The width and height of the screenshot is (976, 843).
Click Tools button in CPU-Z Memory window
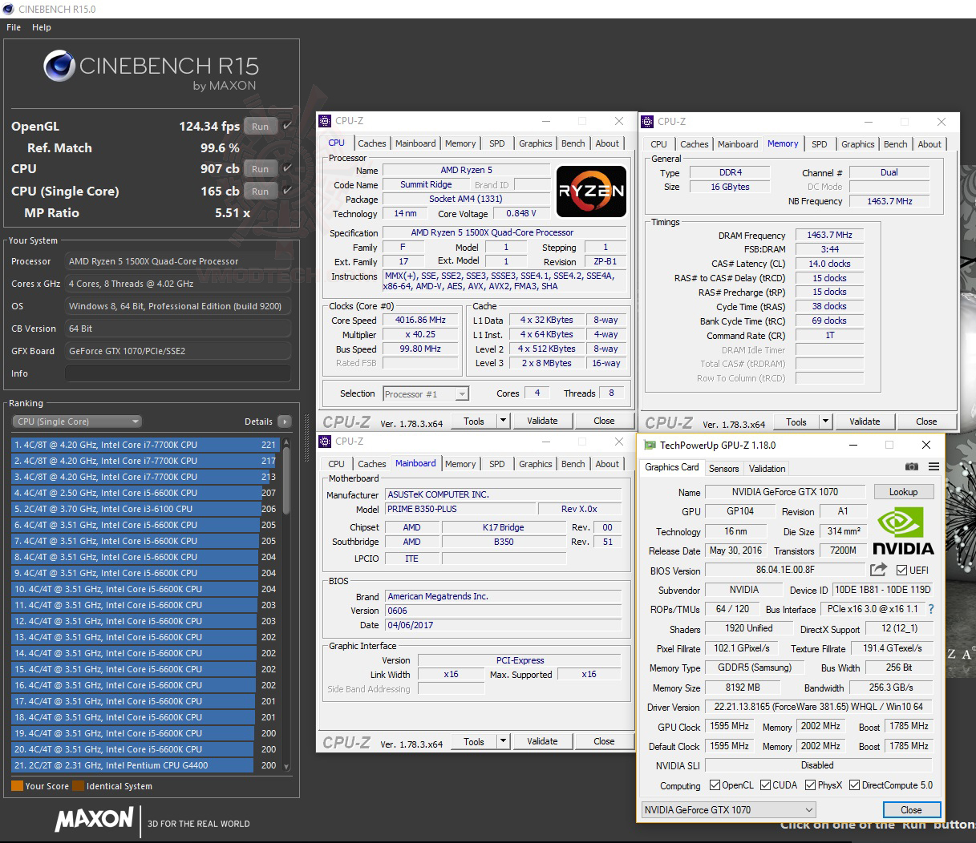click(x=796, y=421)
